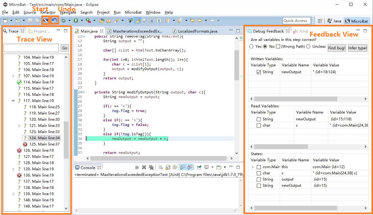Click Last Edit Location arrow icon
The height and width of the screenshot is (215, 373).
(192, 20)
